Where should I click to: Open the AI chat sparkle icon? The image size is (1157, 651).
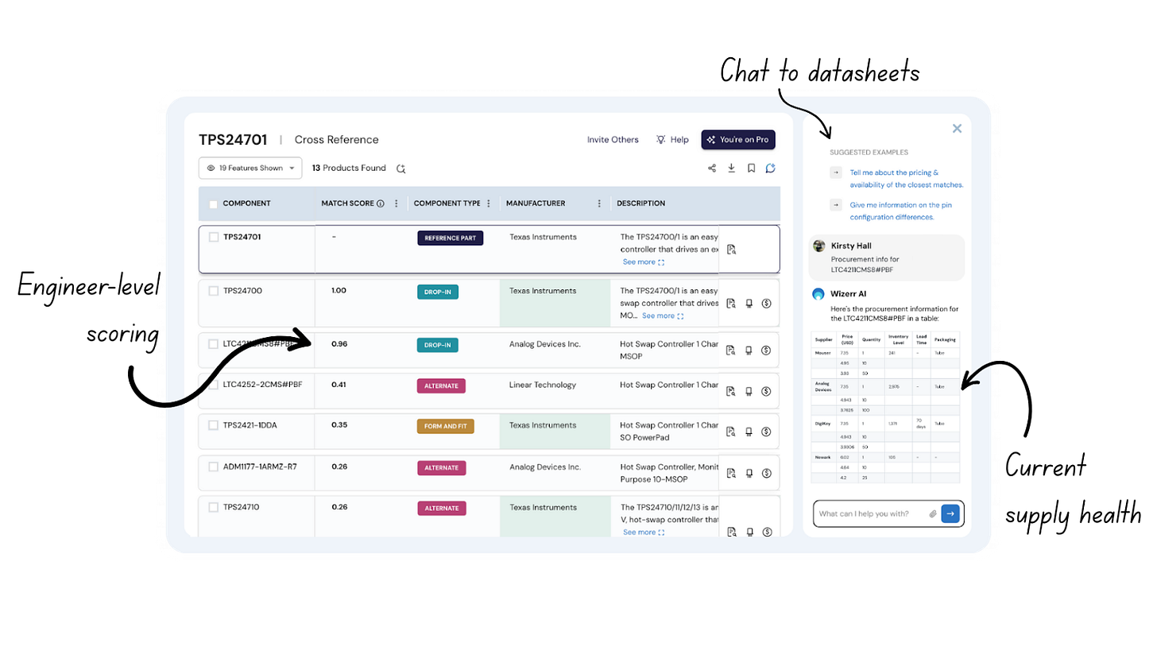[x=770, y=169]
